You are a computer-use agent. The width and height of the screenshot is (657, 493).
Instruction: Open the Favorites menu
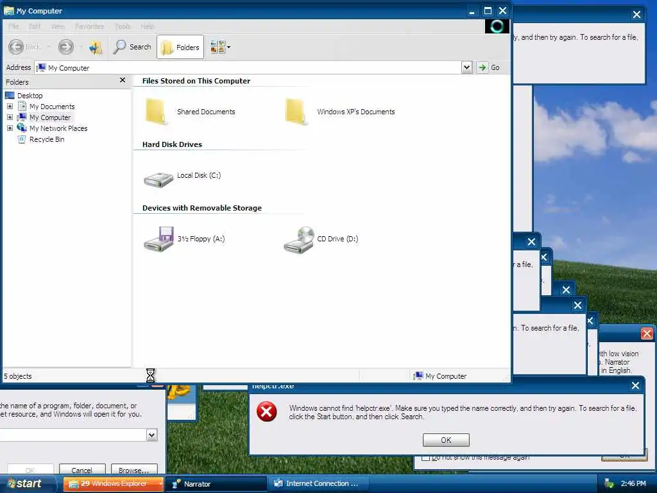click(89, 26)
